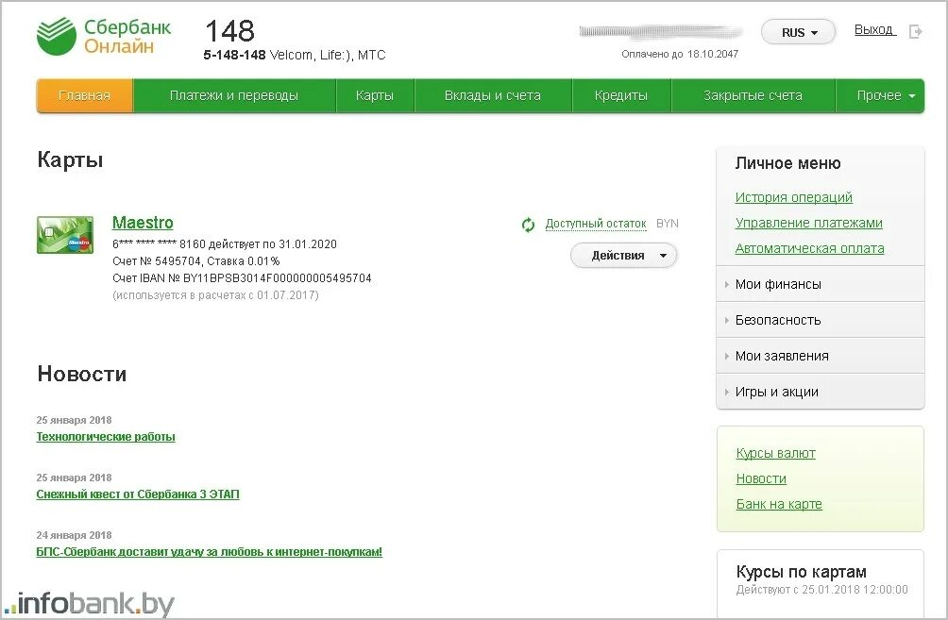Viewport: 948px width, 620px height.
Task: Click the Карты section heading
Action: [70, 160]
